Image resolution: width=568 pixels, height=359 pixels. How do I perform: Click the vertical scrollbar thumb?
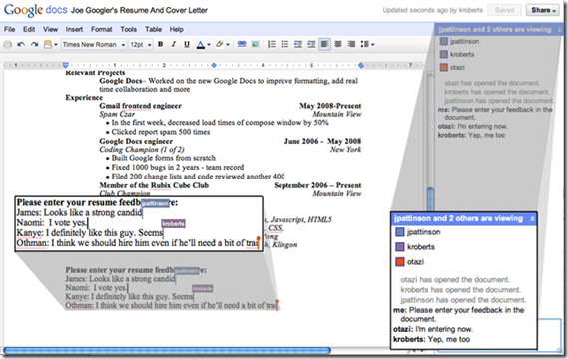click(430, 199)
